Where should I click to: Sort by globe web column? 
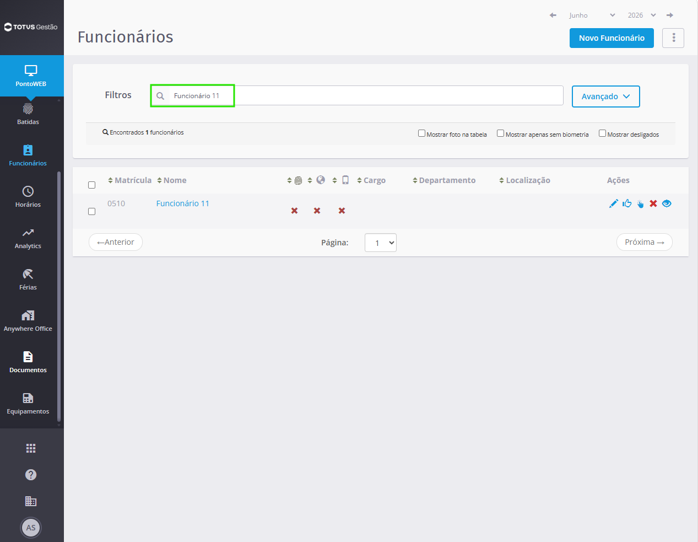[x=316, y=180]
